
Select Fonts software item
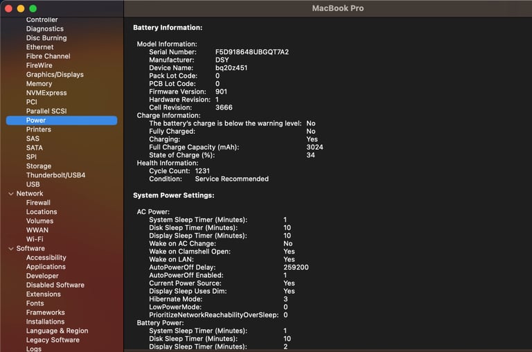35,303
